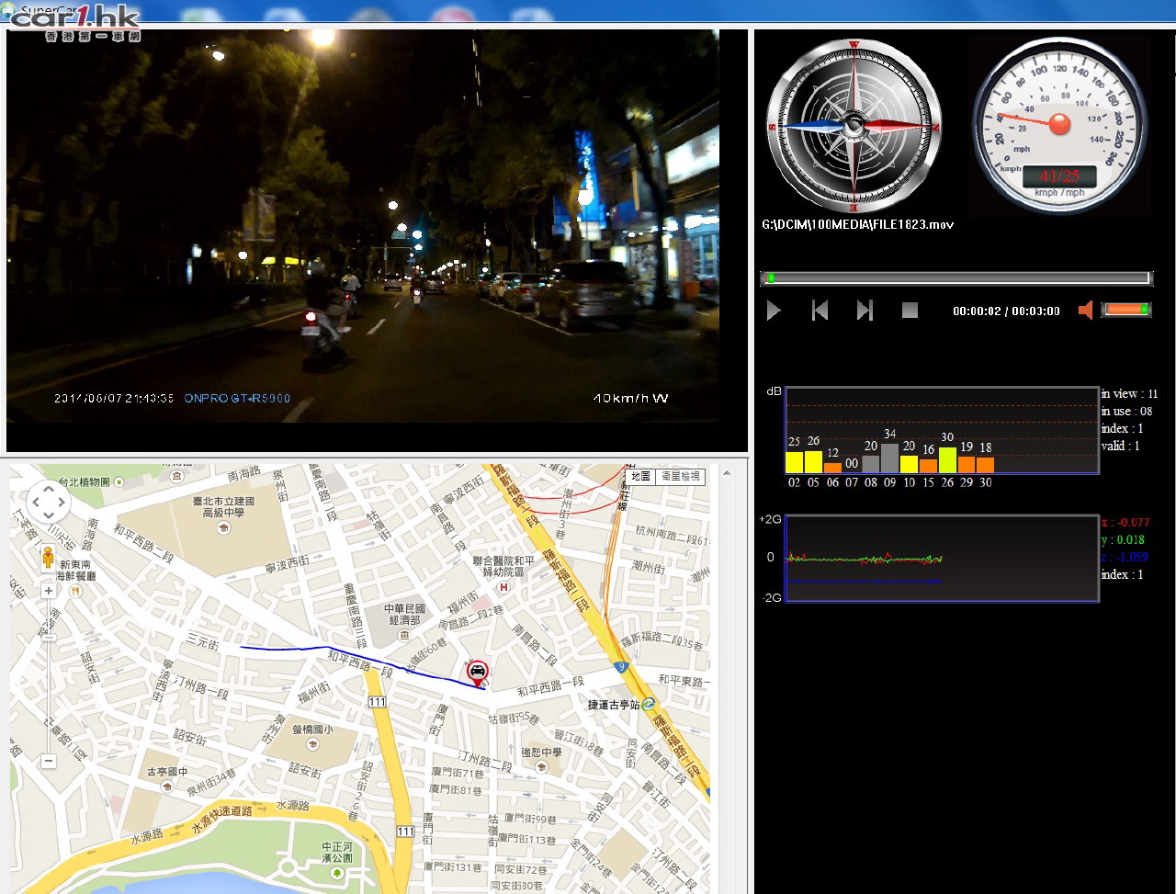Switch to 衛星檢視 satellite view
This screenshot has width=1176, height=894.
coord(681,476)
